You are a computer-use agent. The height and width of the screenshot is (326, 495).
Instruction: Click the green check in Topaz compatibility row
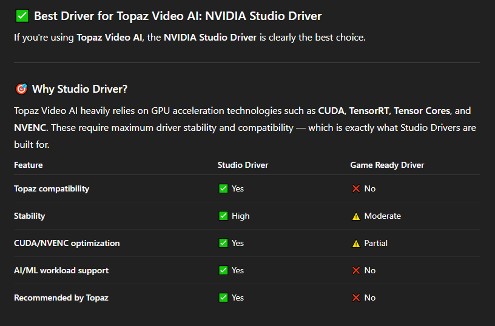(223, 188)
